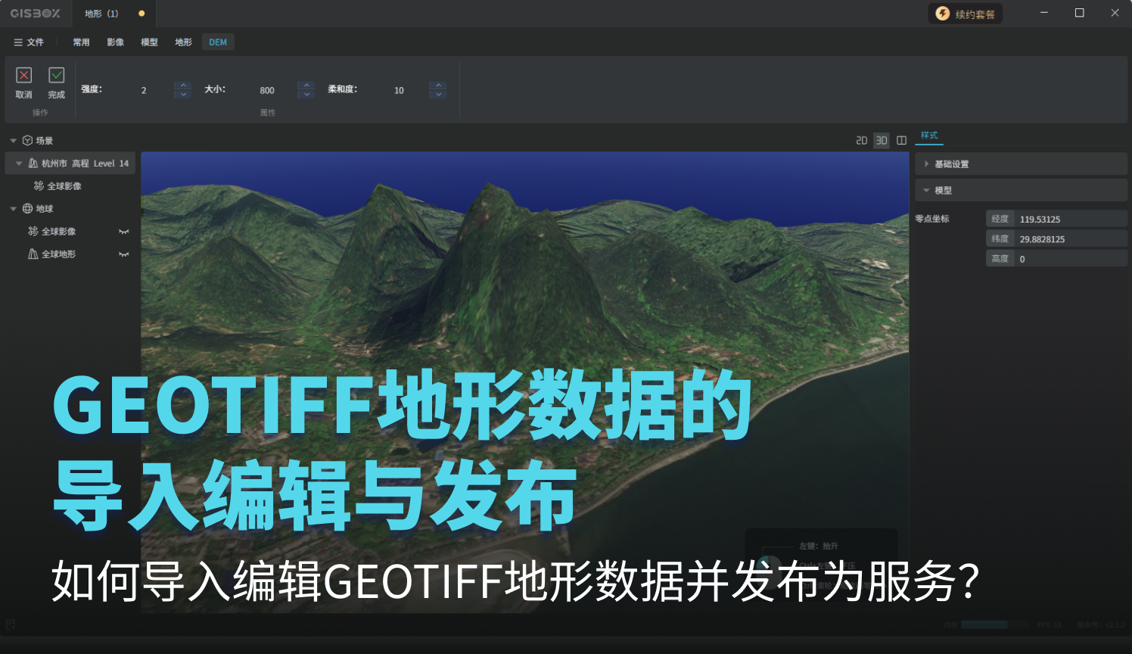The height and width of the screenshot is (654, 1132).
Task: Click the globe icon next to 地球
Action: pyautogui.click(x=28, y=208)
